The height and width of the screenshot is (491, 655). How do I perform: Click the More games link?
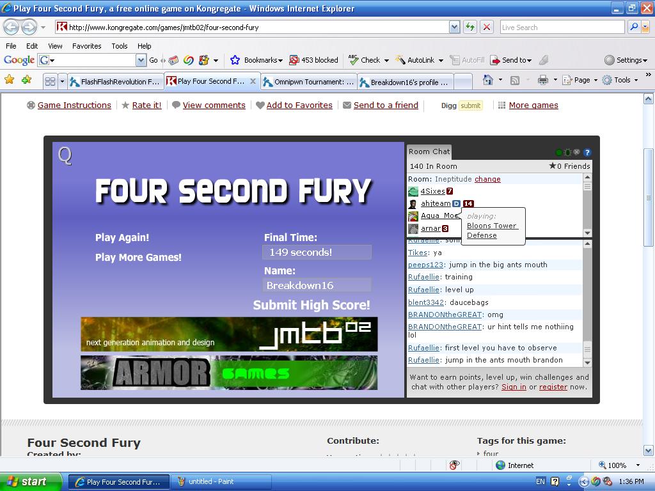[x=533, y=105]
